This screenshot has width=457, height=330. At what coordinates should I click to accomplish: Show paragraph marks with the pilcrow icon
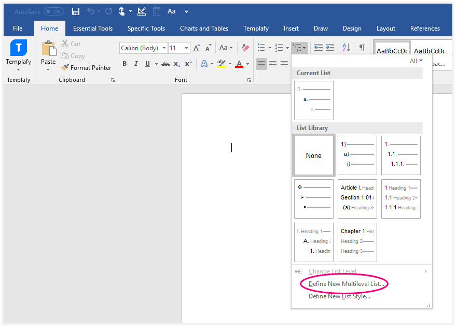(362, 48)
